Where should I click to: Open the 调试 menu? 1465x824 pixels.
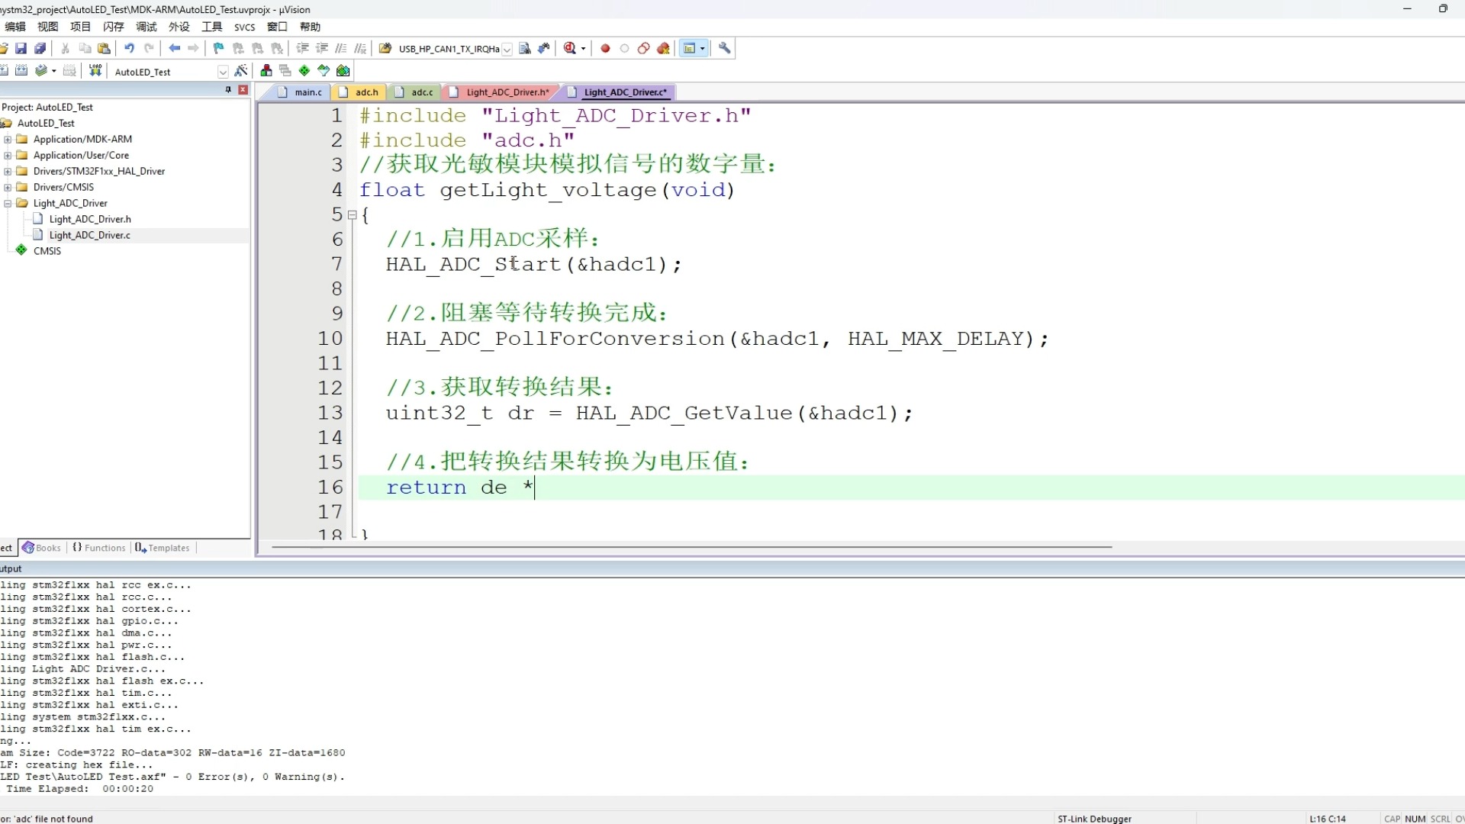pos(146,27)
